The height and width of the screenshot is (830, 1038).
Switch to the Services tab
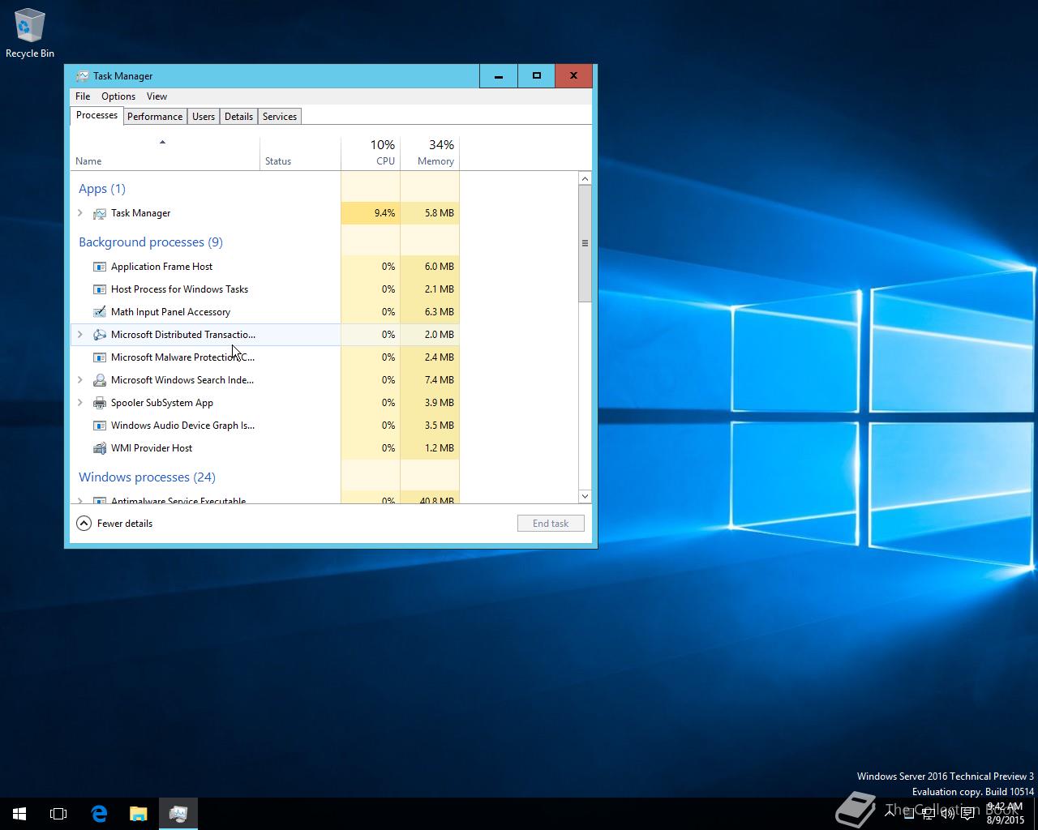(x=280, y=117)
